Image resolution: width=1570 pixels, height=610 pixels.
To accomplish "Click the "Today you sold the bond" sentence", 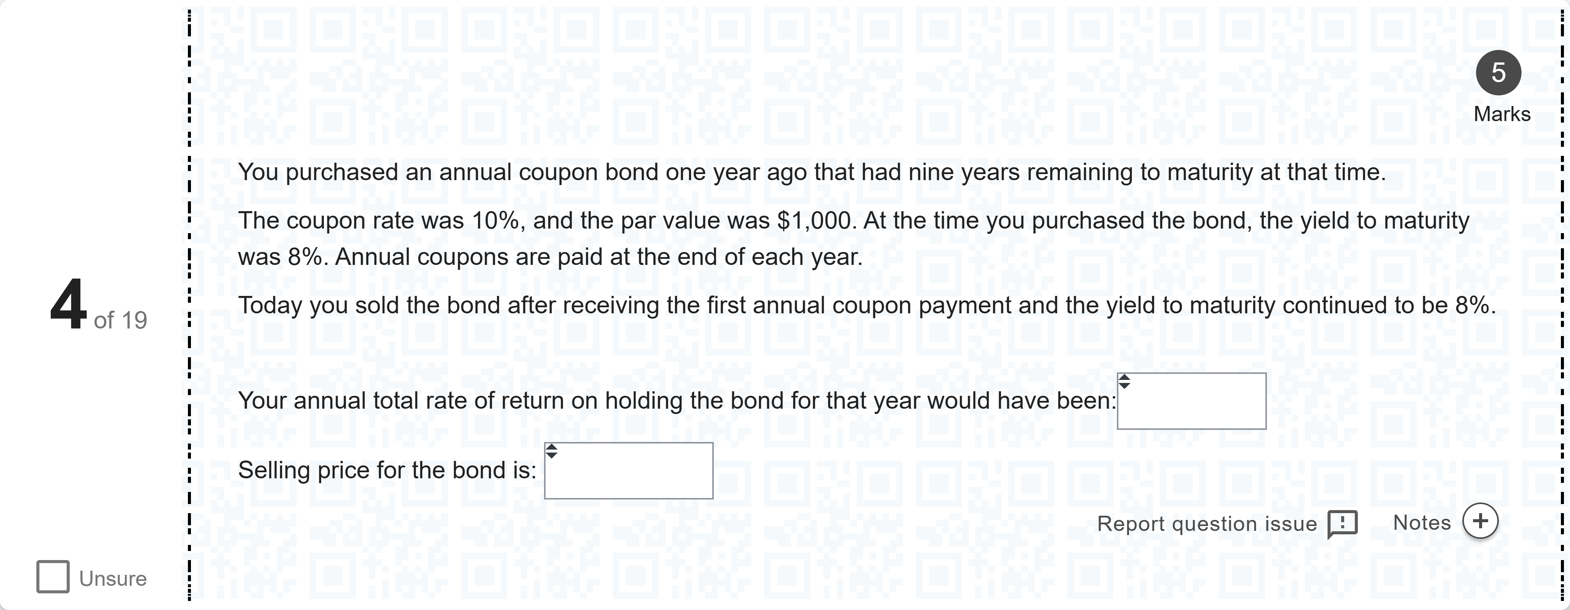I will pos(865,305).
